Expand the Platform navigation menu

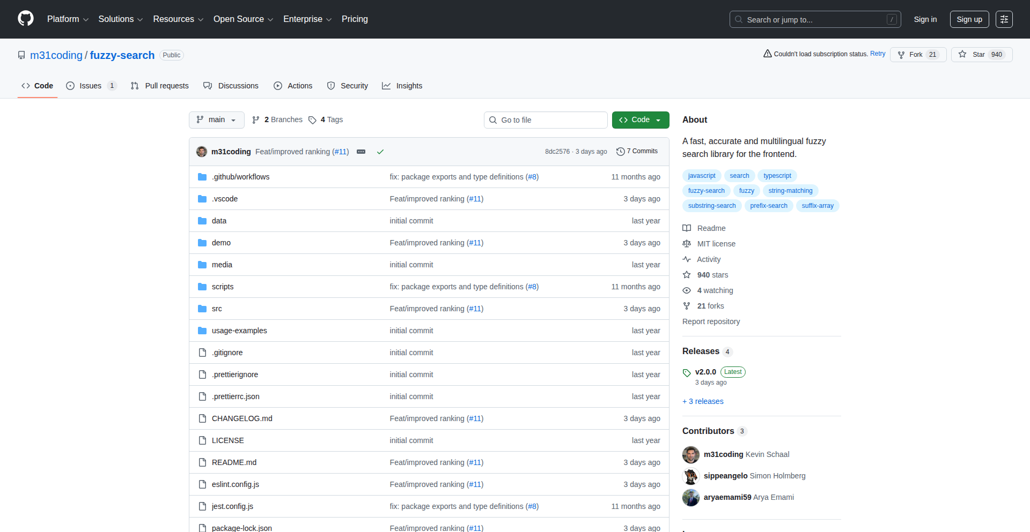pos(68,19)
